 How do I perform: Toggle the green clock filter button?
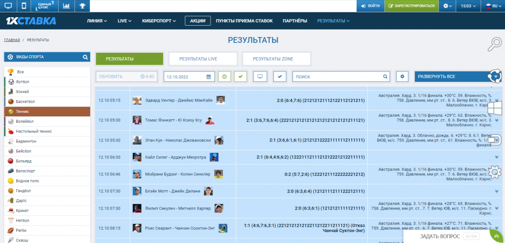click(224, 76)
